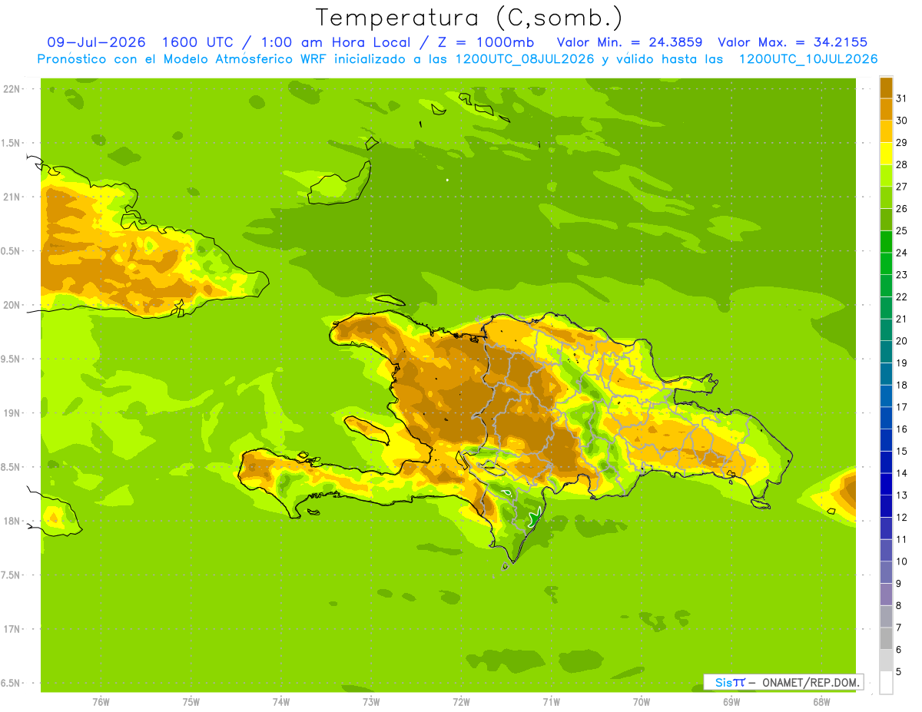Click the '20N' latitude axis label
The image size is (922, 712).
pos(12,305)
